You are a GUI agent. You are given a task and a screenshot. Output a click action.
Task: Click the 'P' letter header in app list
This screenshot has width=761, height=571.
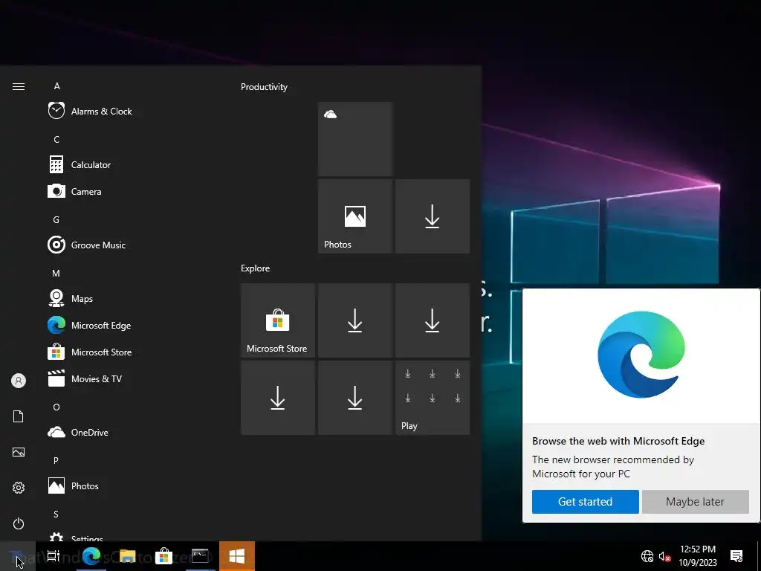[x=56, y=460]
